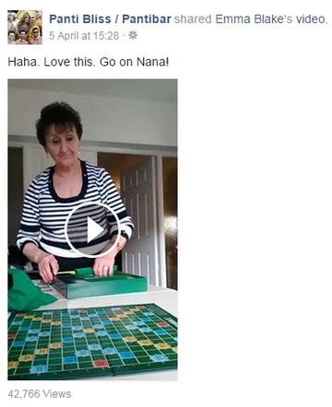
Task: Select the "Haha. Love this. Go on Nana!" caption
Action: click(89, 62)
